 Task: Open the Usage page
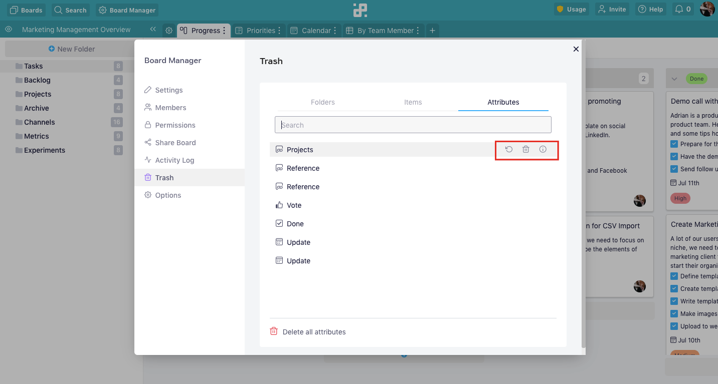point(572,10)
